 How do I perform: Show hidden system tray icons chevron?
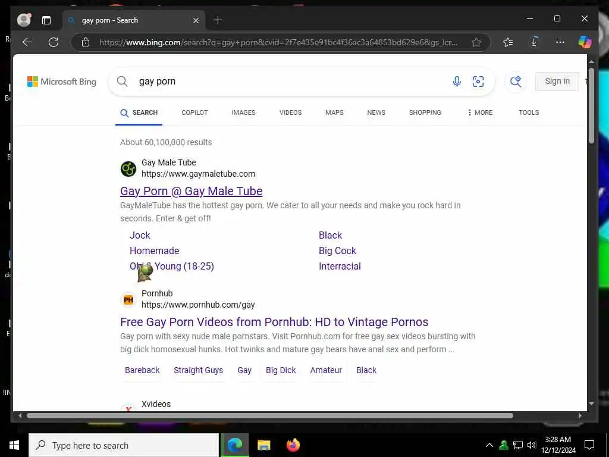489,445
